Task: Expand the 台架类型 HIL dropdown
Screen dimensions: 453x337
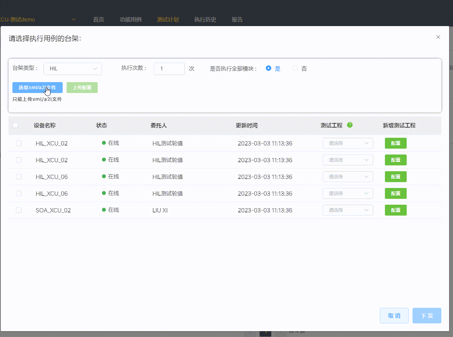Action: coord(73,69)
